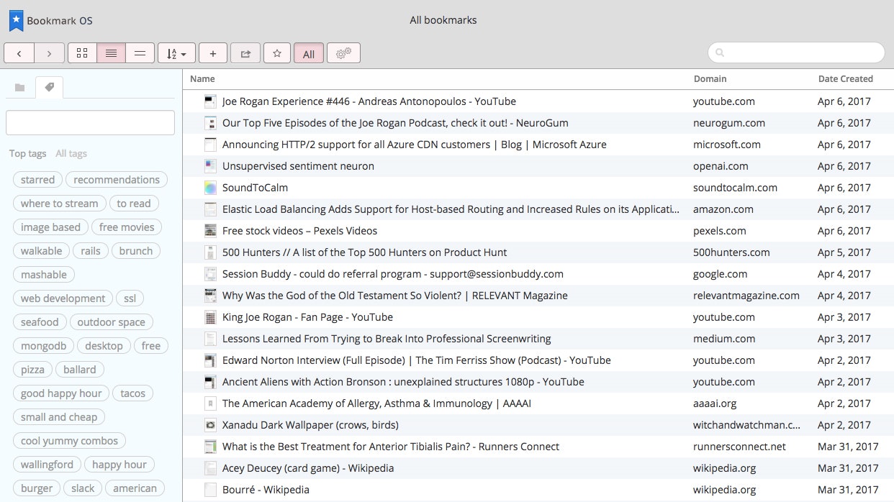
Task: Open settings via gears icon
Action: [x=343, y=53]
